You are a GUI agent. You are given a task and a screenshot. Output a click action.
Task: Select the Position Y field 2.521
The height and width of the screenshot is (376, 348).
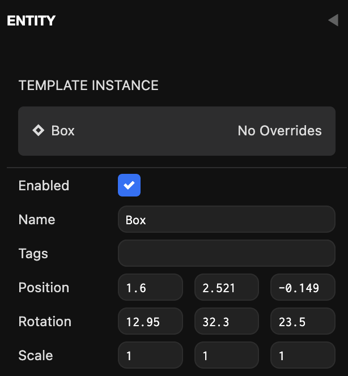[x=226, y=288]
